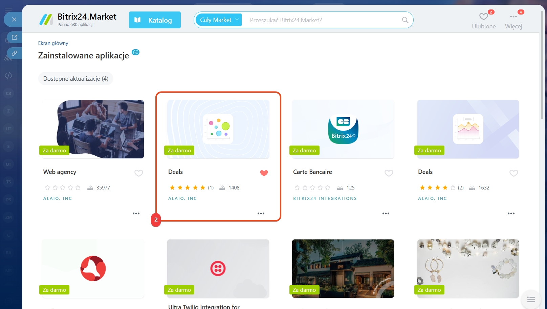This screenshot has width=547, height=309.
Task: Click the page vertical scrollbar
Action: tap(542, 64)
